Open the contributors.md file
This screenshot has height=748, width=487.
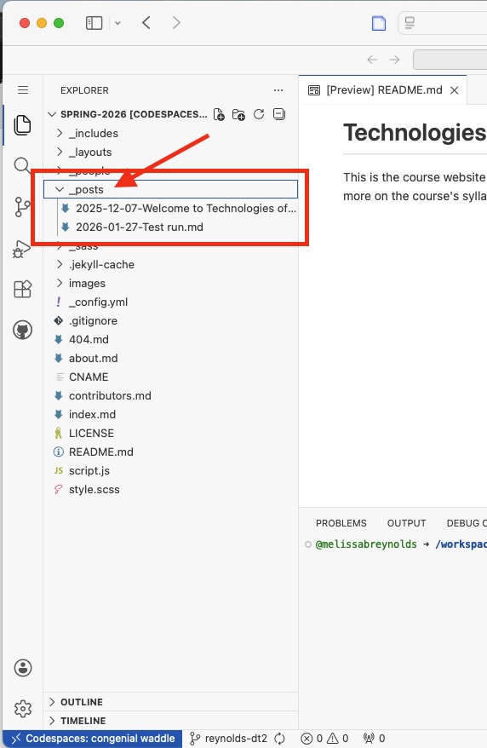(170, 396)
